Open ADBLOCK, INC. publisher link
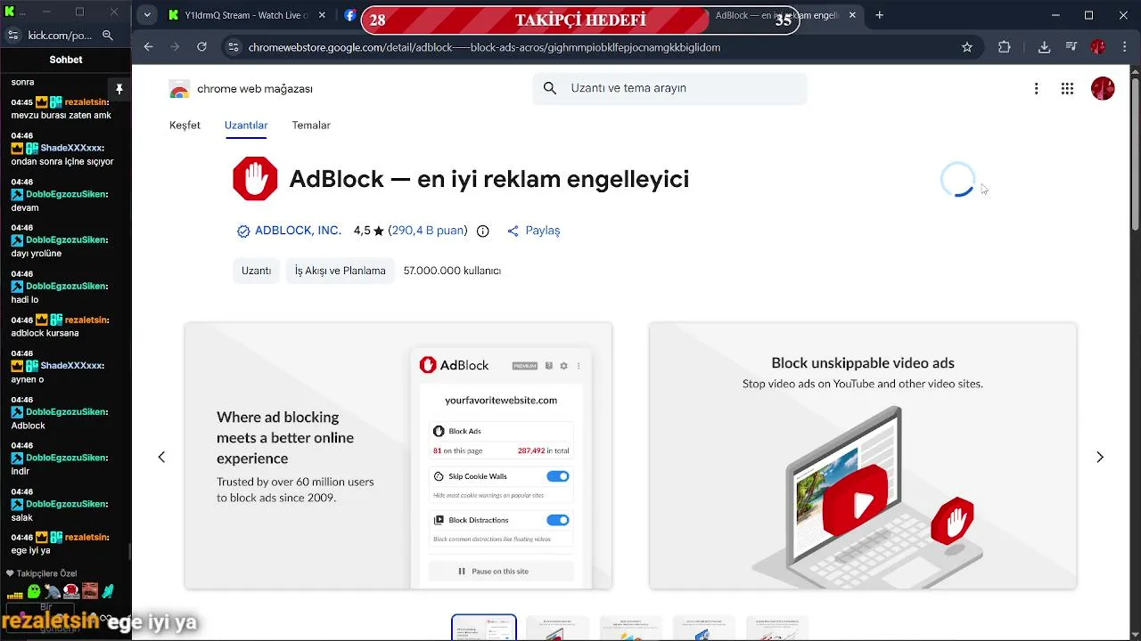1141x641 pixels. (x=298, y=231)
